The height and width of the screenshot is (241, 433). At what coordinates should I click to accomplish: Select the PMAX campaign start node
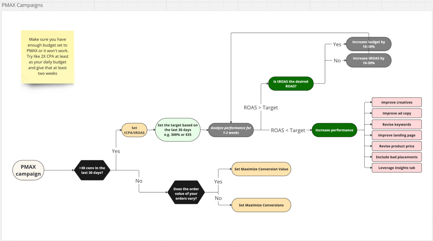[28, 170]
